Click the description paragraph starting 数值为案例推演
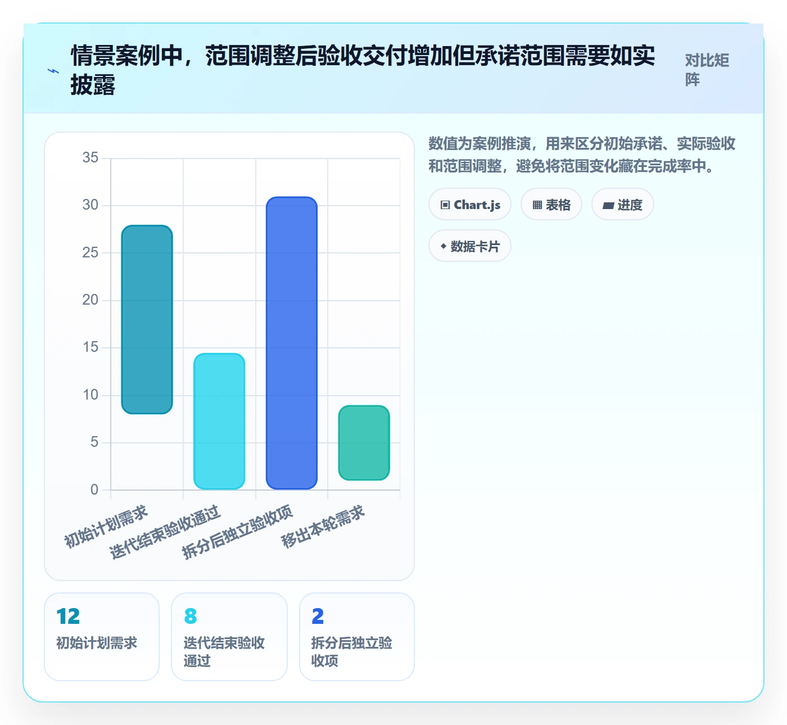Viewport: 787px width, 725px height. tap(582, 155)
